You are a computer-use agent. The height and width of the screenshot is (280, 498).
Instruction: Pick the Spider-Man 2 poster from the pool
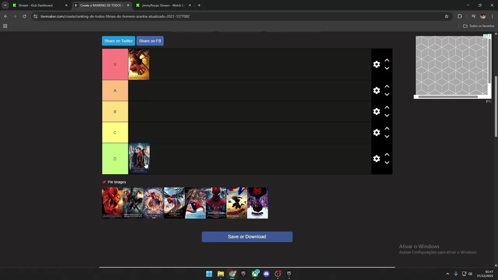click(x=112, y=203)
